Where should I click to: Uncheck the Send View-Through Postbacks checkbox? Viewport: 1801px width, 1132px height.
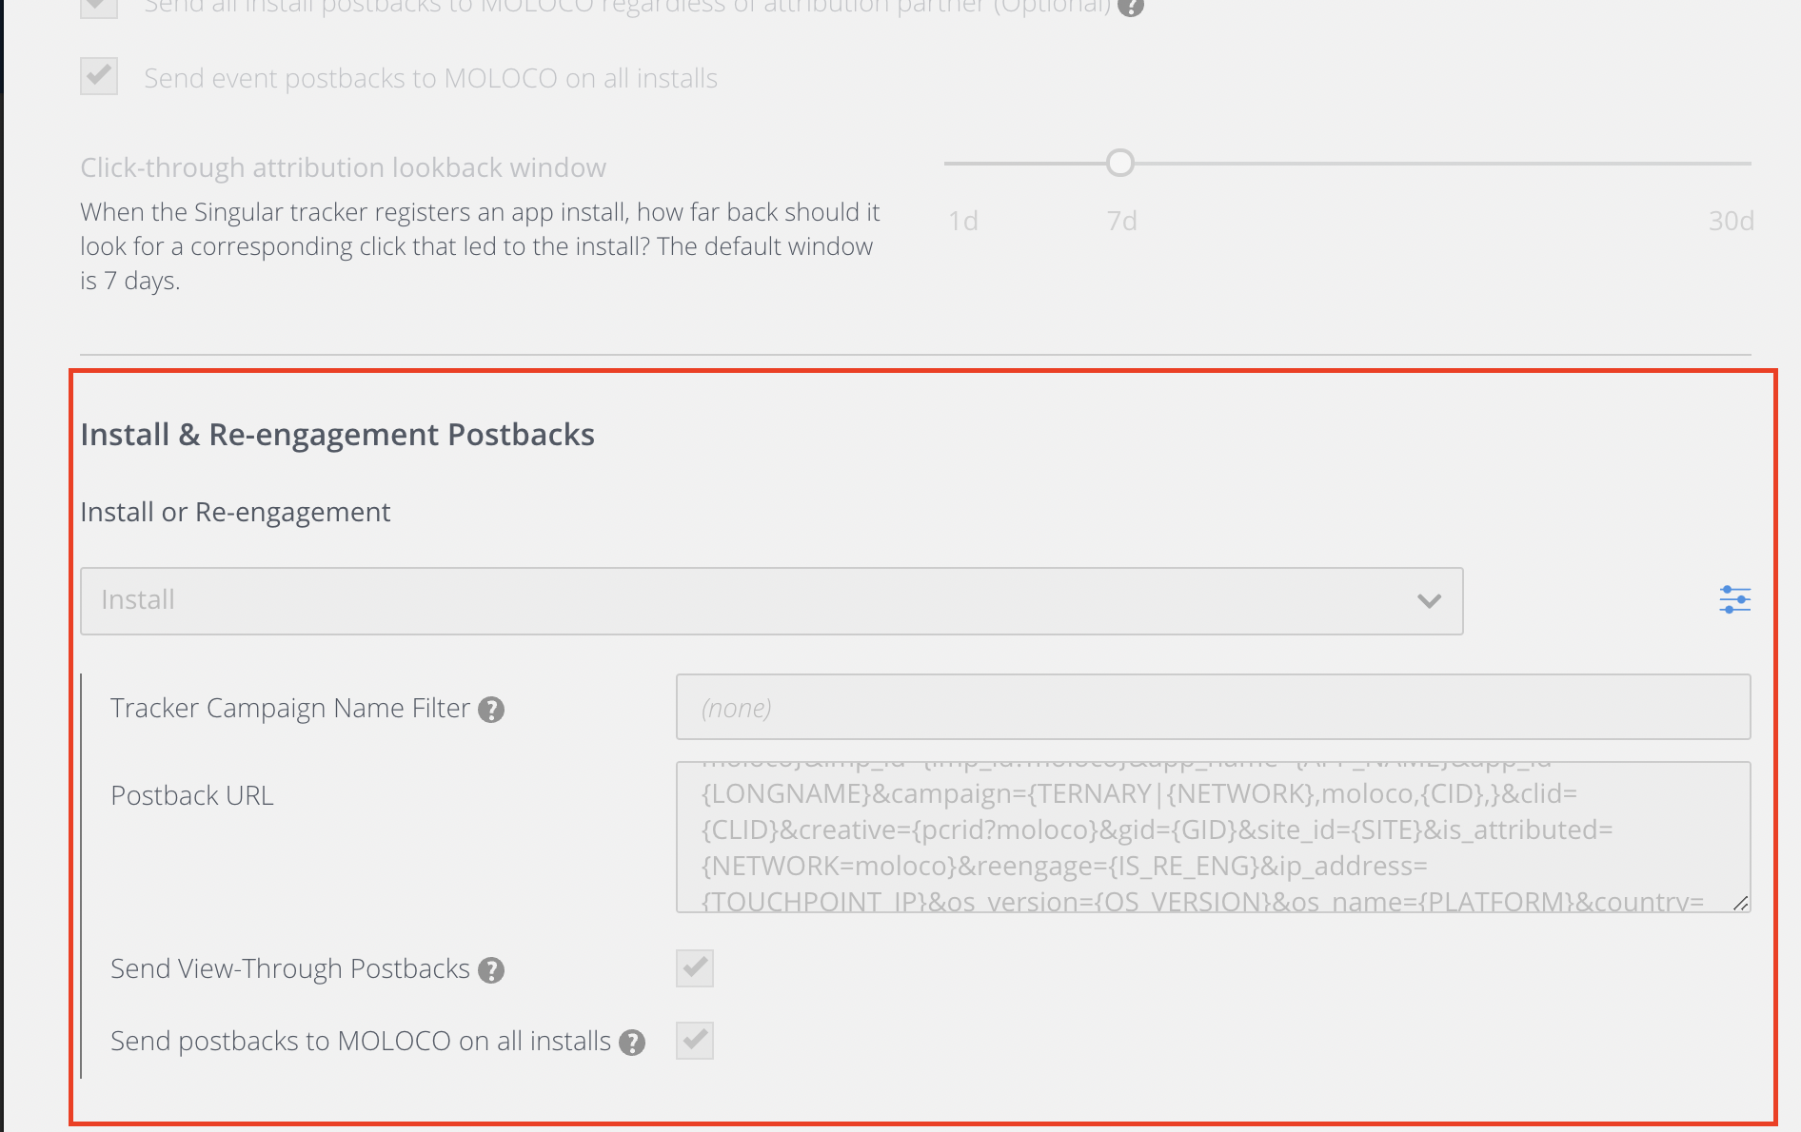point(695,968)
